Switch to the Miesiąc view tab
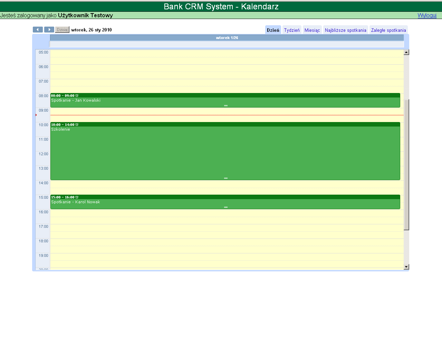The height and width of the screenshot is (354, 442). coord(312,30)
